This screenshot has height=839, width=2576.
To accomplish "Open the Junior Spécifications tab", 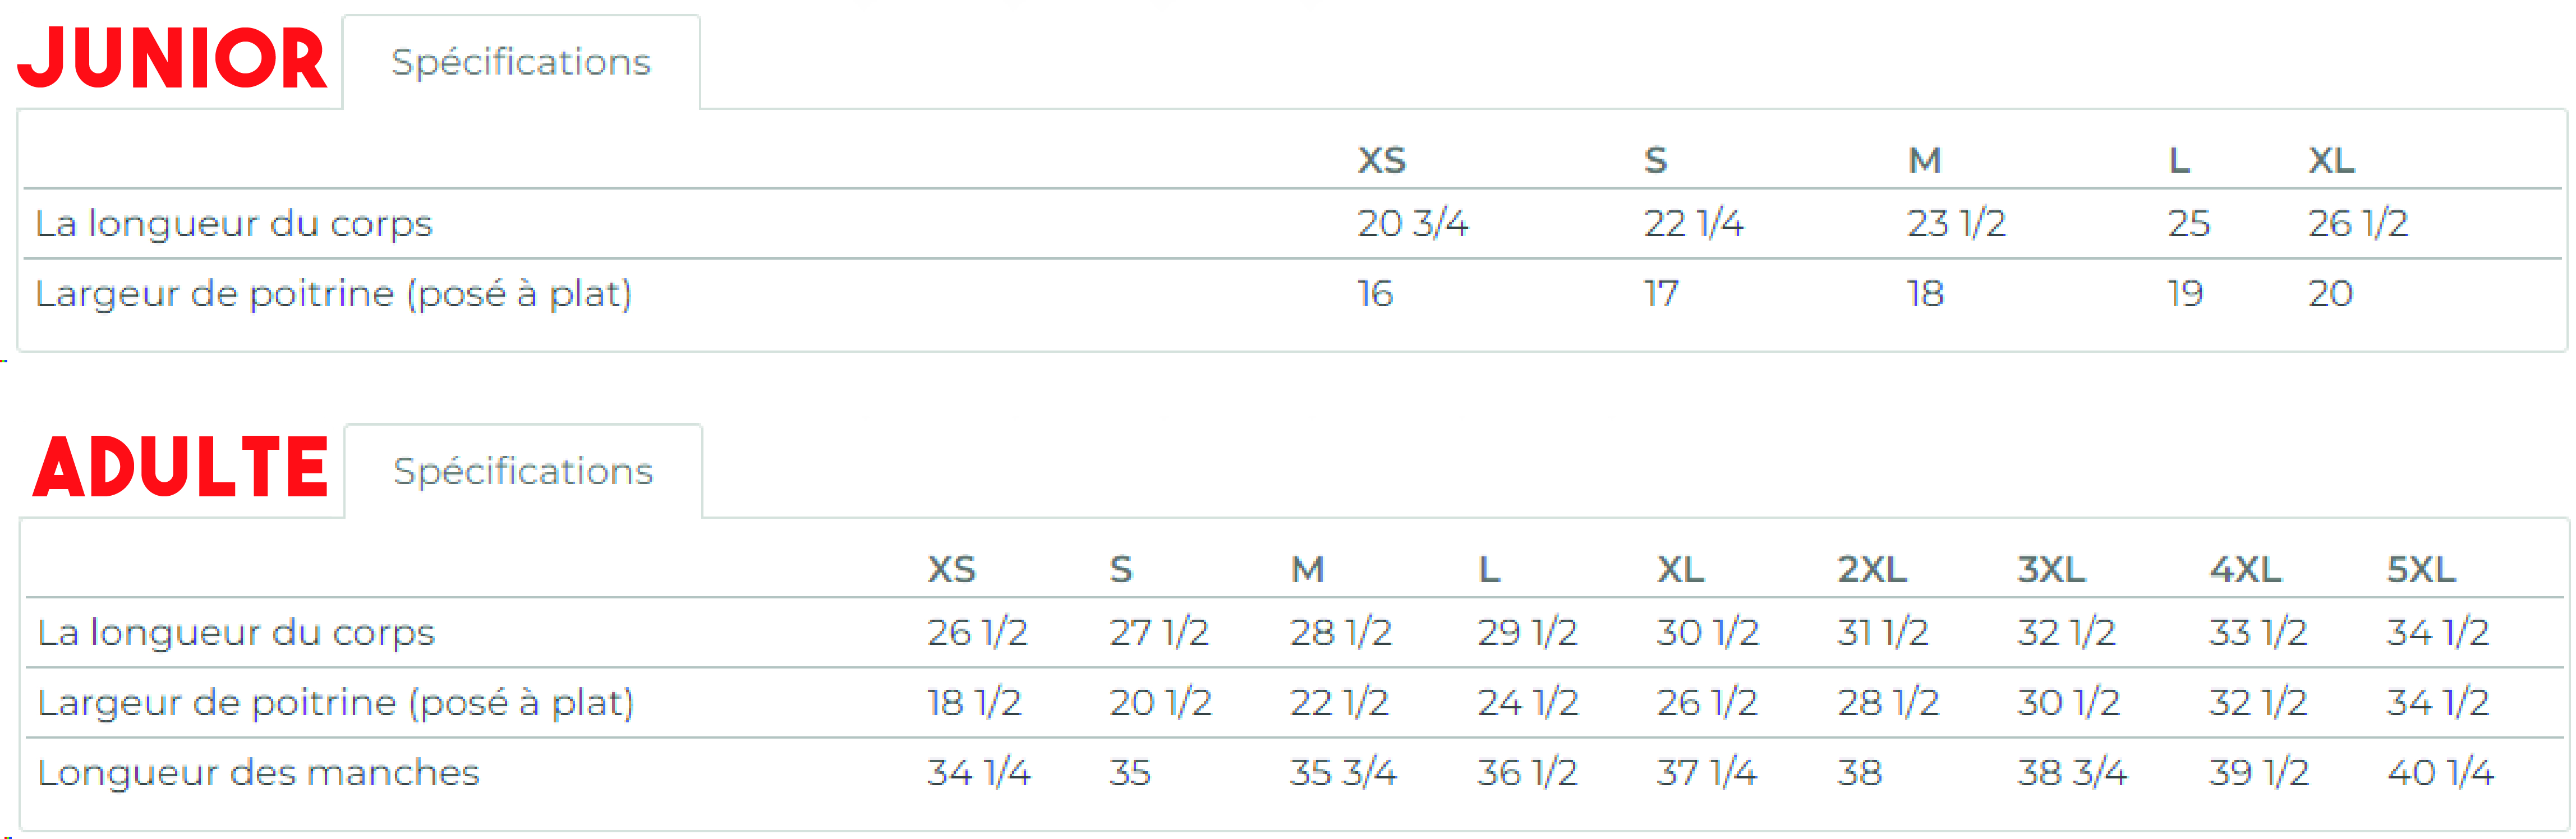I will 521,62.
